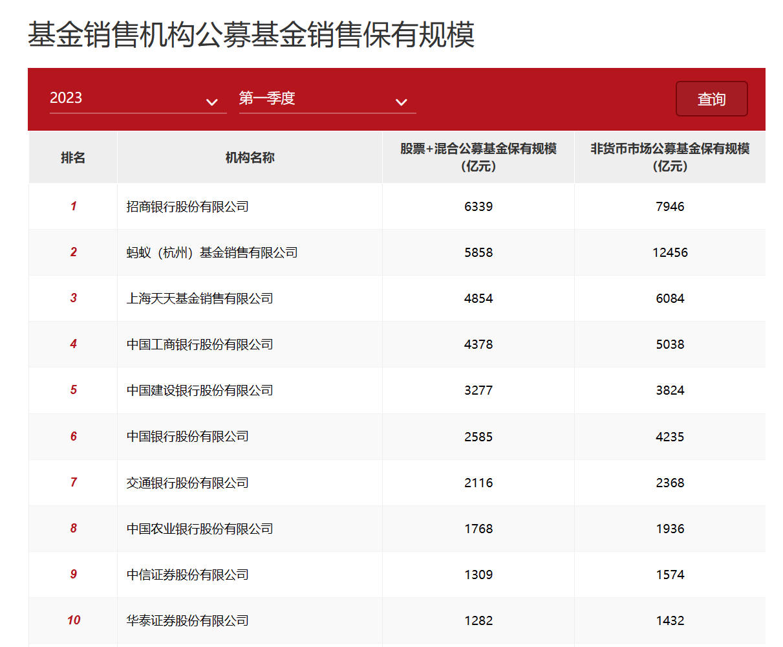
Task: Click the value 1936 cell
Action: click(670, 529)
